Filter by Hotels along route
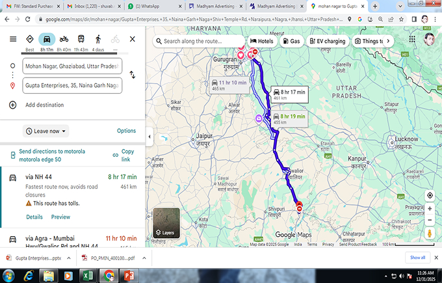Viewport: 442px width, 283px height. click(x=262, y=41)
